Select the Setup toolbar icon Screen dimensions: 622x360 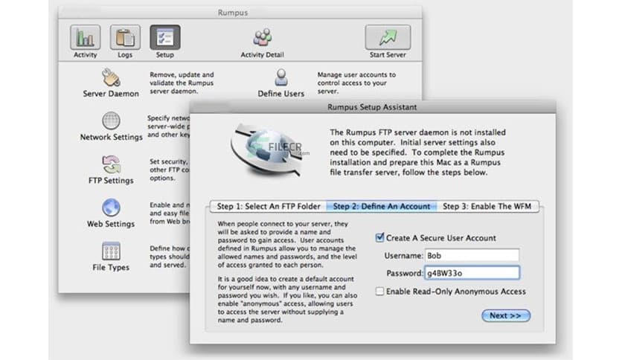[x=165, y=37]
